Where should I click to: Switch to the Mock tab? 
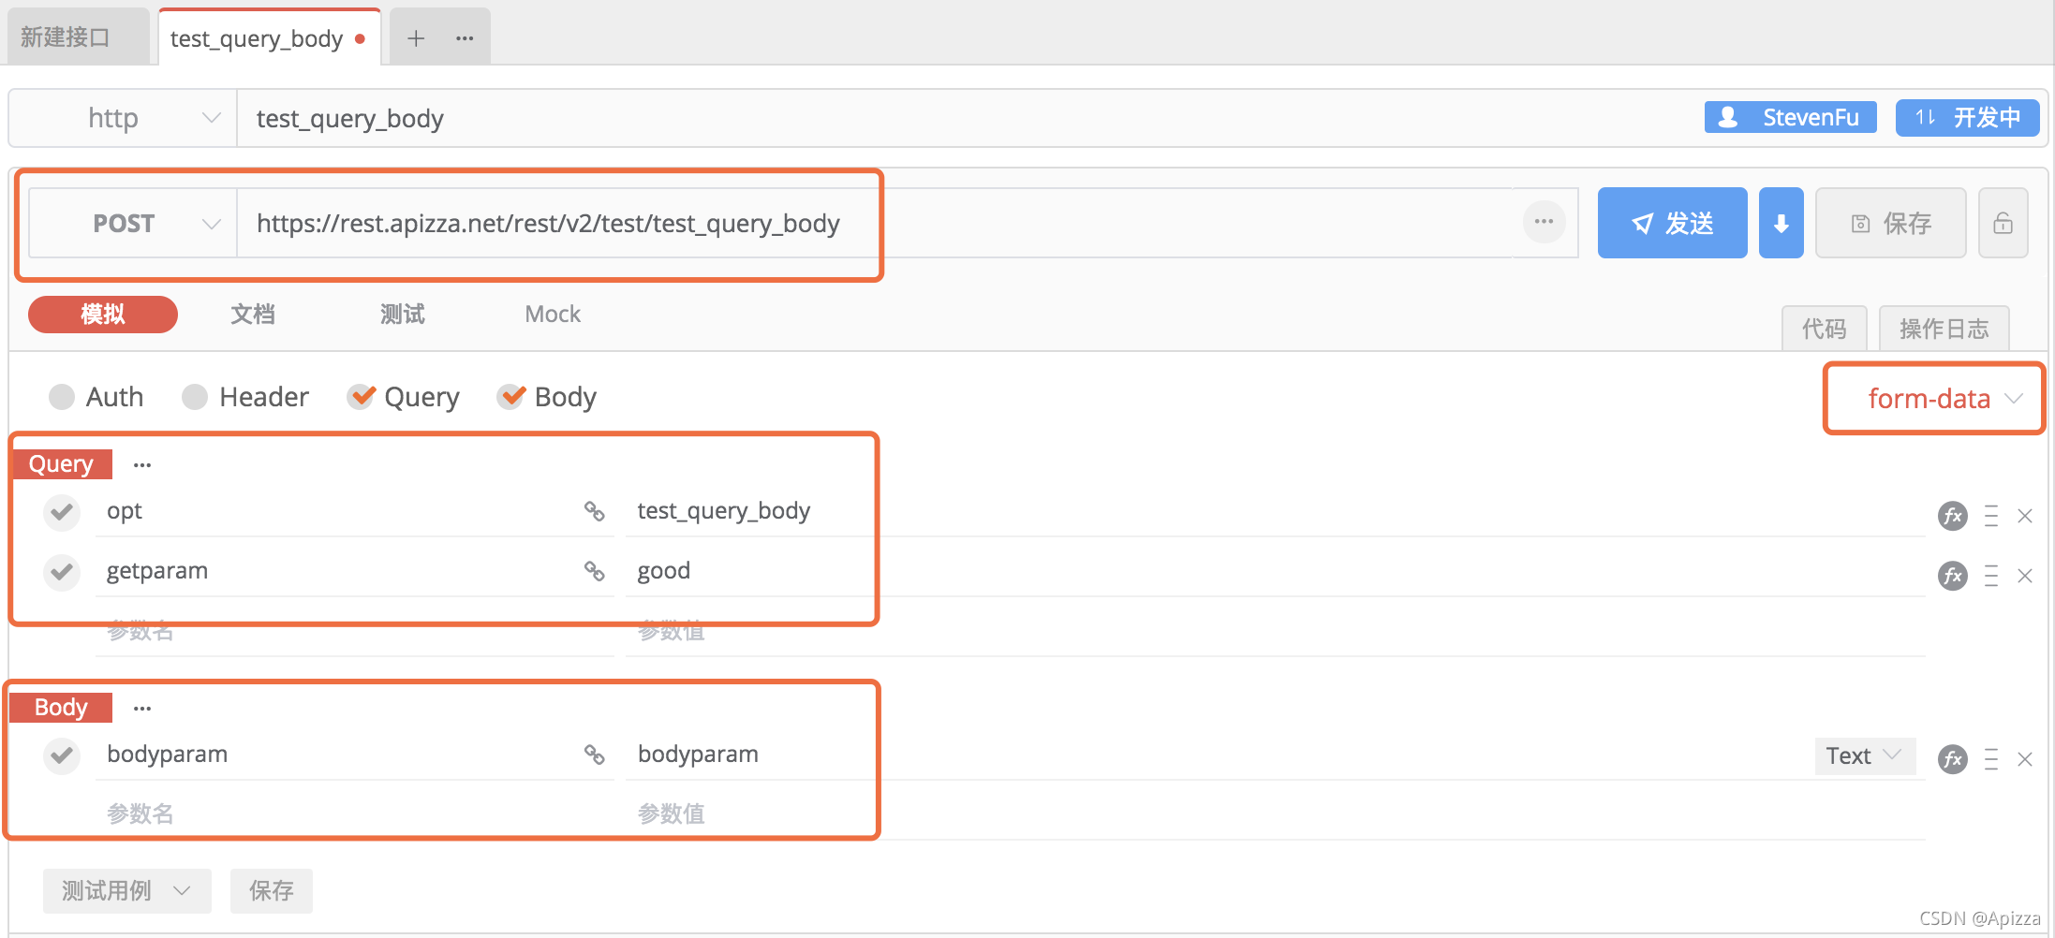pos(553,315)
